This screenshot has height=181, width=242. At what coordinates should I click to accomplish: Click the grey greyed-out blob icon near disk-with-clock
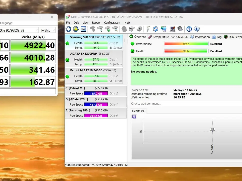(x=92, y=29)
